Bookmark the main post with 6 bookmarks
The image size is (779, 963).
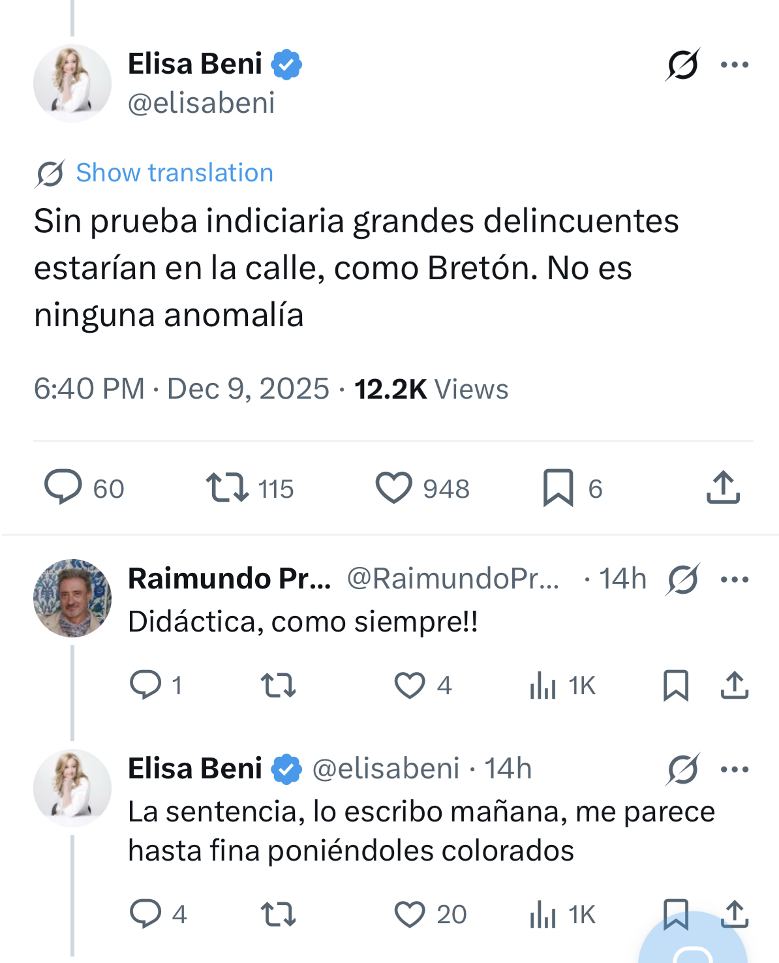(558, 487)
